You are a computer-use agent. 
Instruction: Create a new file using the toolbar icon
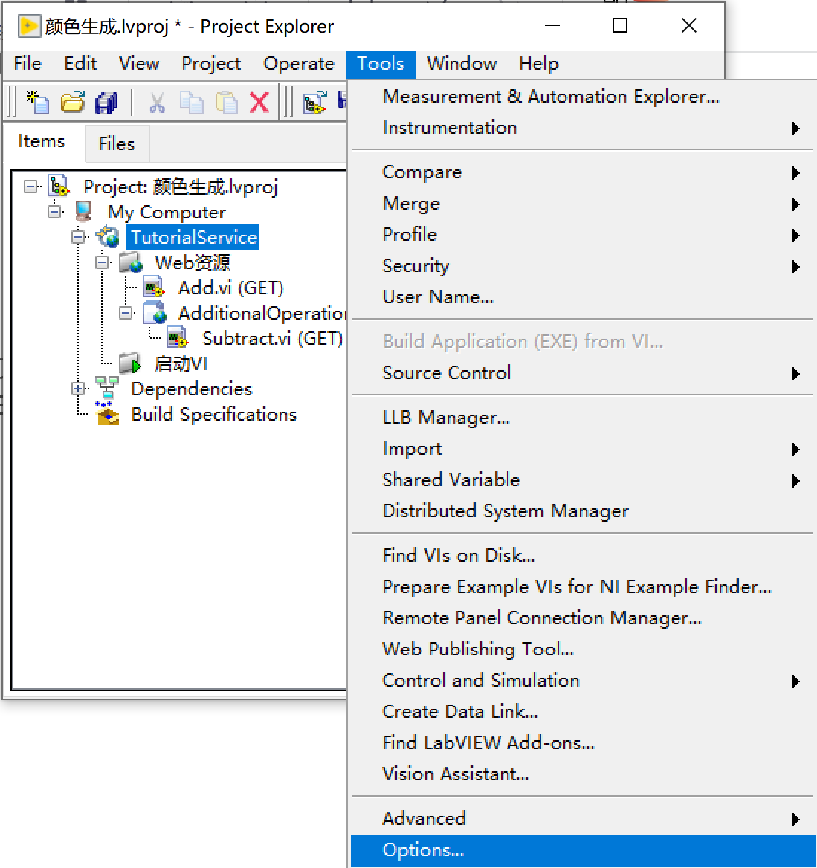pos(36,103)
